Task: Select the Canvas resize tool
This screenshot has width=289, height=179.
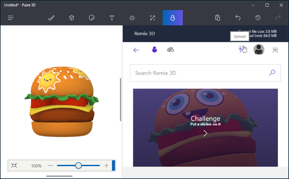Action: pyautogui.click(x=153, y=18)
